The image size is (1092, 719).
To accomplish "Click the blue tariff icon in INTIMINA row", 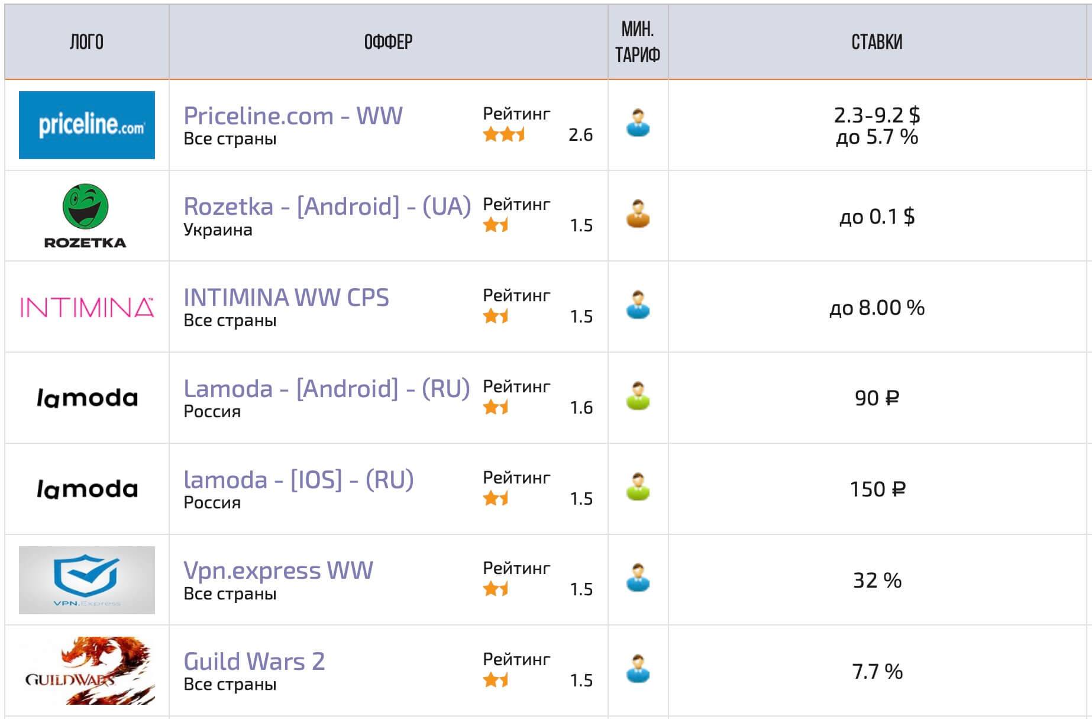I will [x=638, y=305].
